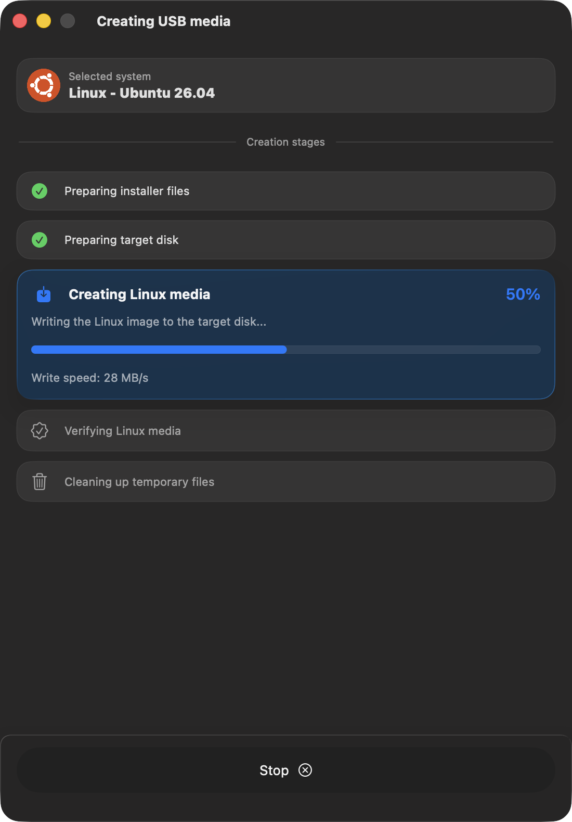The image size is (572, 822).
Task: Click the verification badge icon
Action: (40, 431)
